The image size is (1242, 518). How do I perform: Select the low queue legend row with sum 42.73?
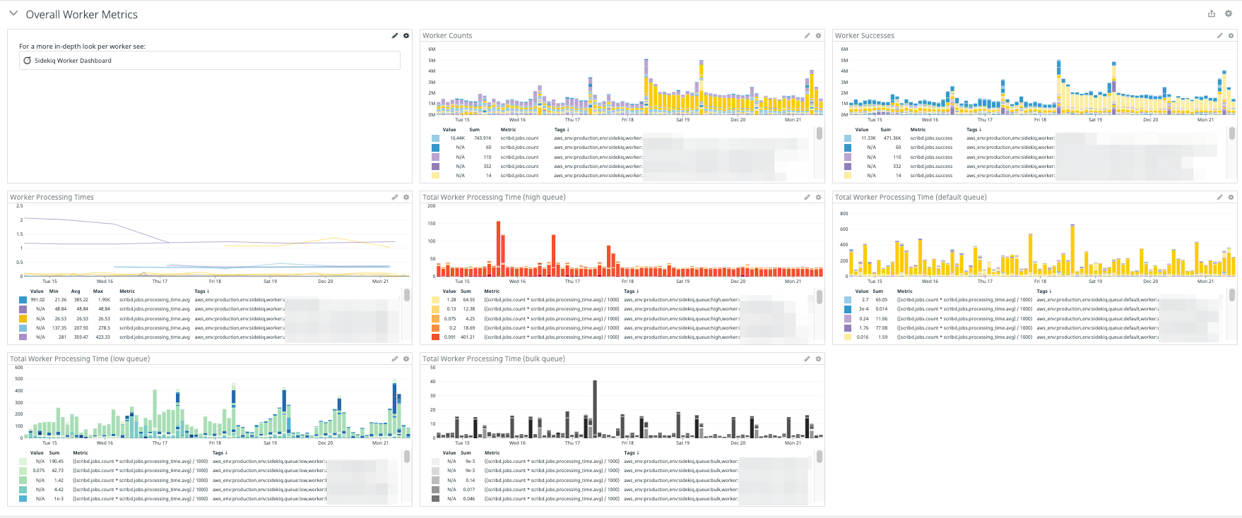pos(210,471)
